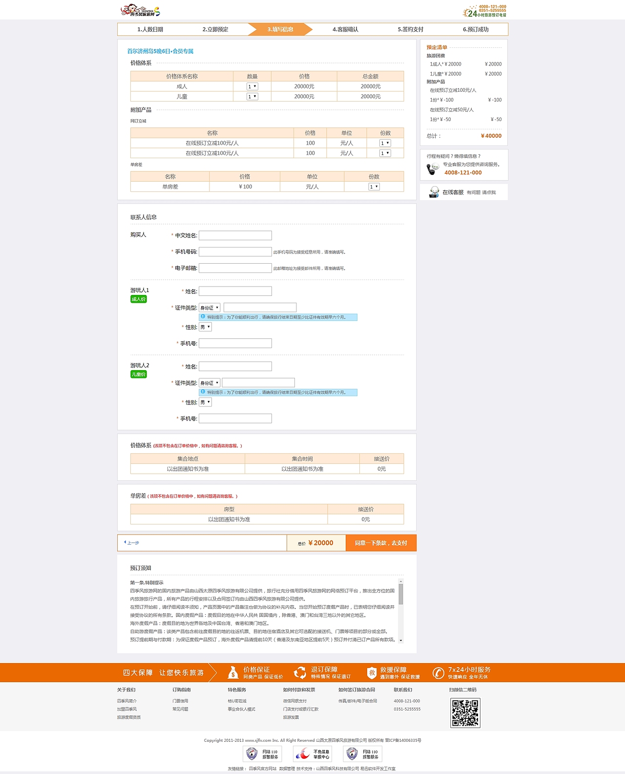The width and height of the screenshot is (625, 774).
Task: Open first 在线预订立减100元/人 quantity dropdown
Action: (385, 143)
